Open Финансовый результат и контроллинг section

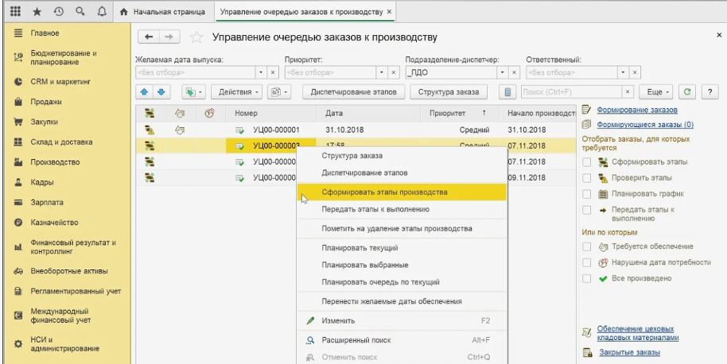click(x=73, y=247)
